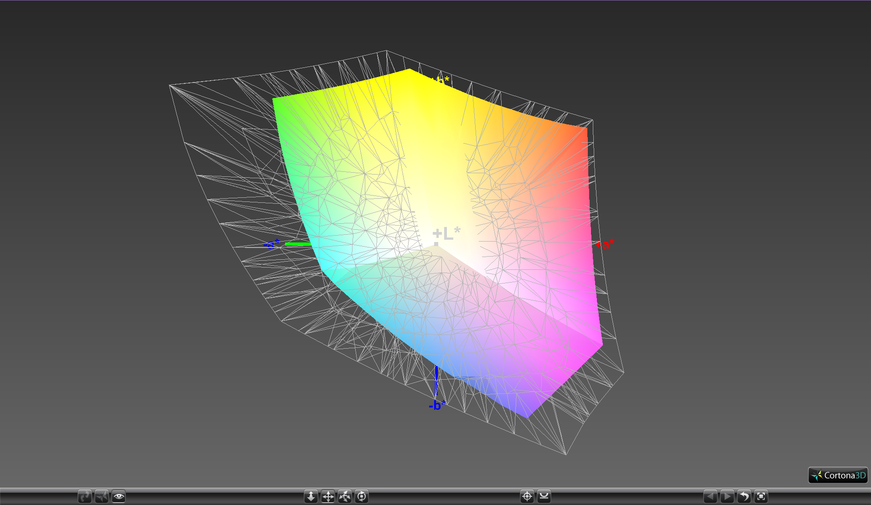Click the red +a* axis label
The height and width of the screenshot is (505, 871).
coord(605,244)
